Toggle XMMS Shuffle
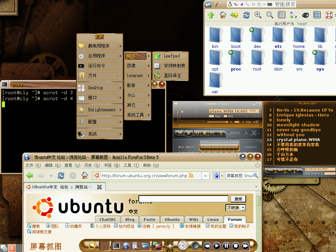Viewport: 336px width, 252px height. coord(234,133)
